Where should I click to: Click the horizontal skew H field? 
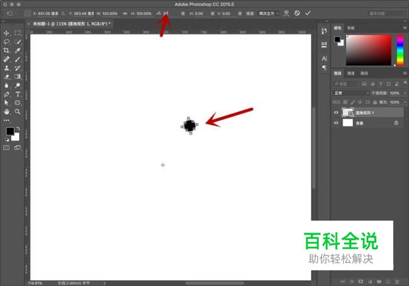pos(202,13)
